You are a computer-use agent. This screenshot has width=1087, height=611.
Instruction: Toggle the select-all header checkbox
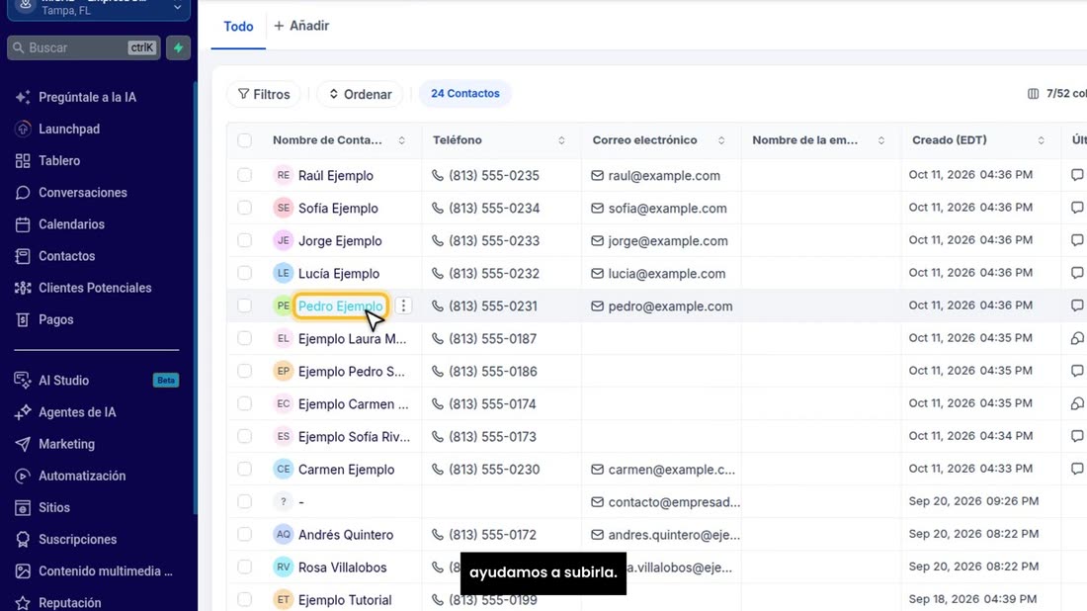tap(245, 140)
